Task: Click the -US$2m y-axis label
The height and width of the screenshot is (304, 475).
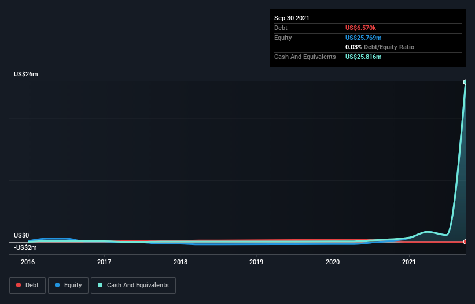Action: [25, 247]
